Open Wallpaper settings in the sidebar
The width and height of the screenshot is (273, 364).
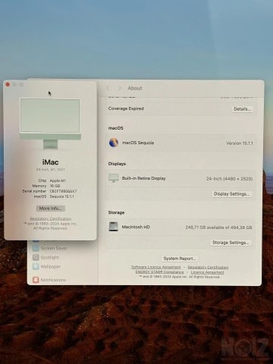click(x=46, y=266)
